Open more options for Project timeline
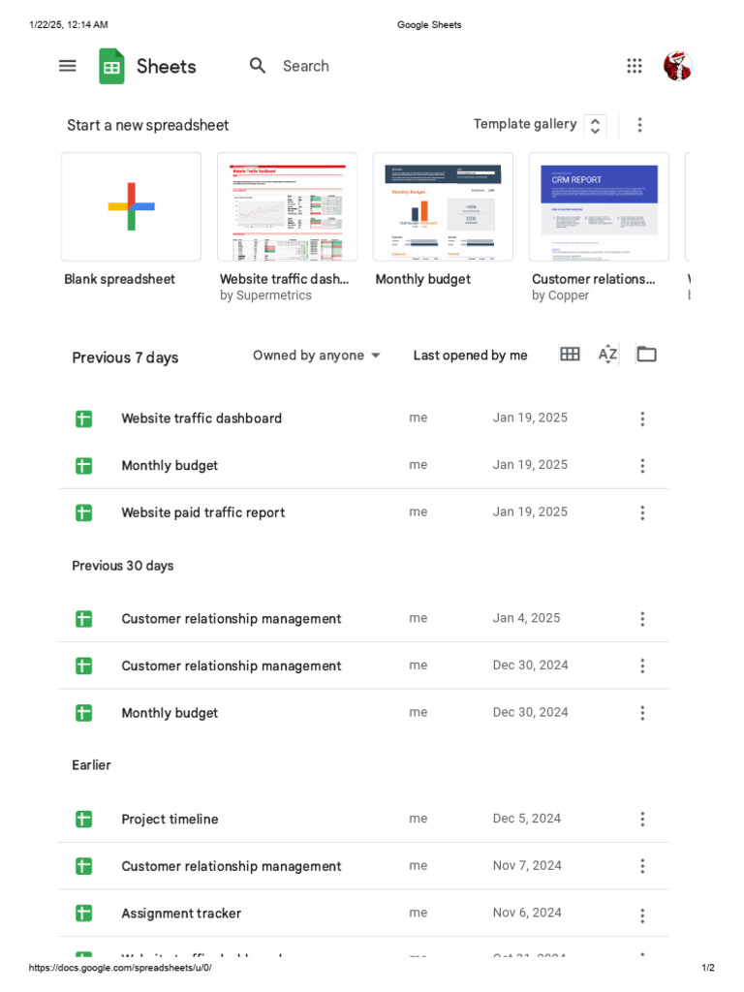This screenshot has height=992, width=744. pyautogui.click(x=642, y=820)
